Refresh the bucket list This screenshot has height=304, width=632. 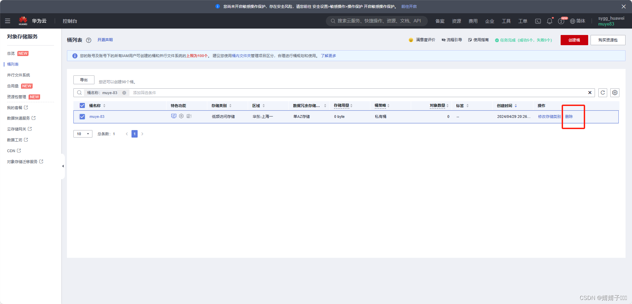(x=603, y=93)
